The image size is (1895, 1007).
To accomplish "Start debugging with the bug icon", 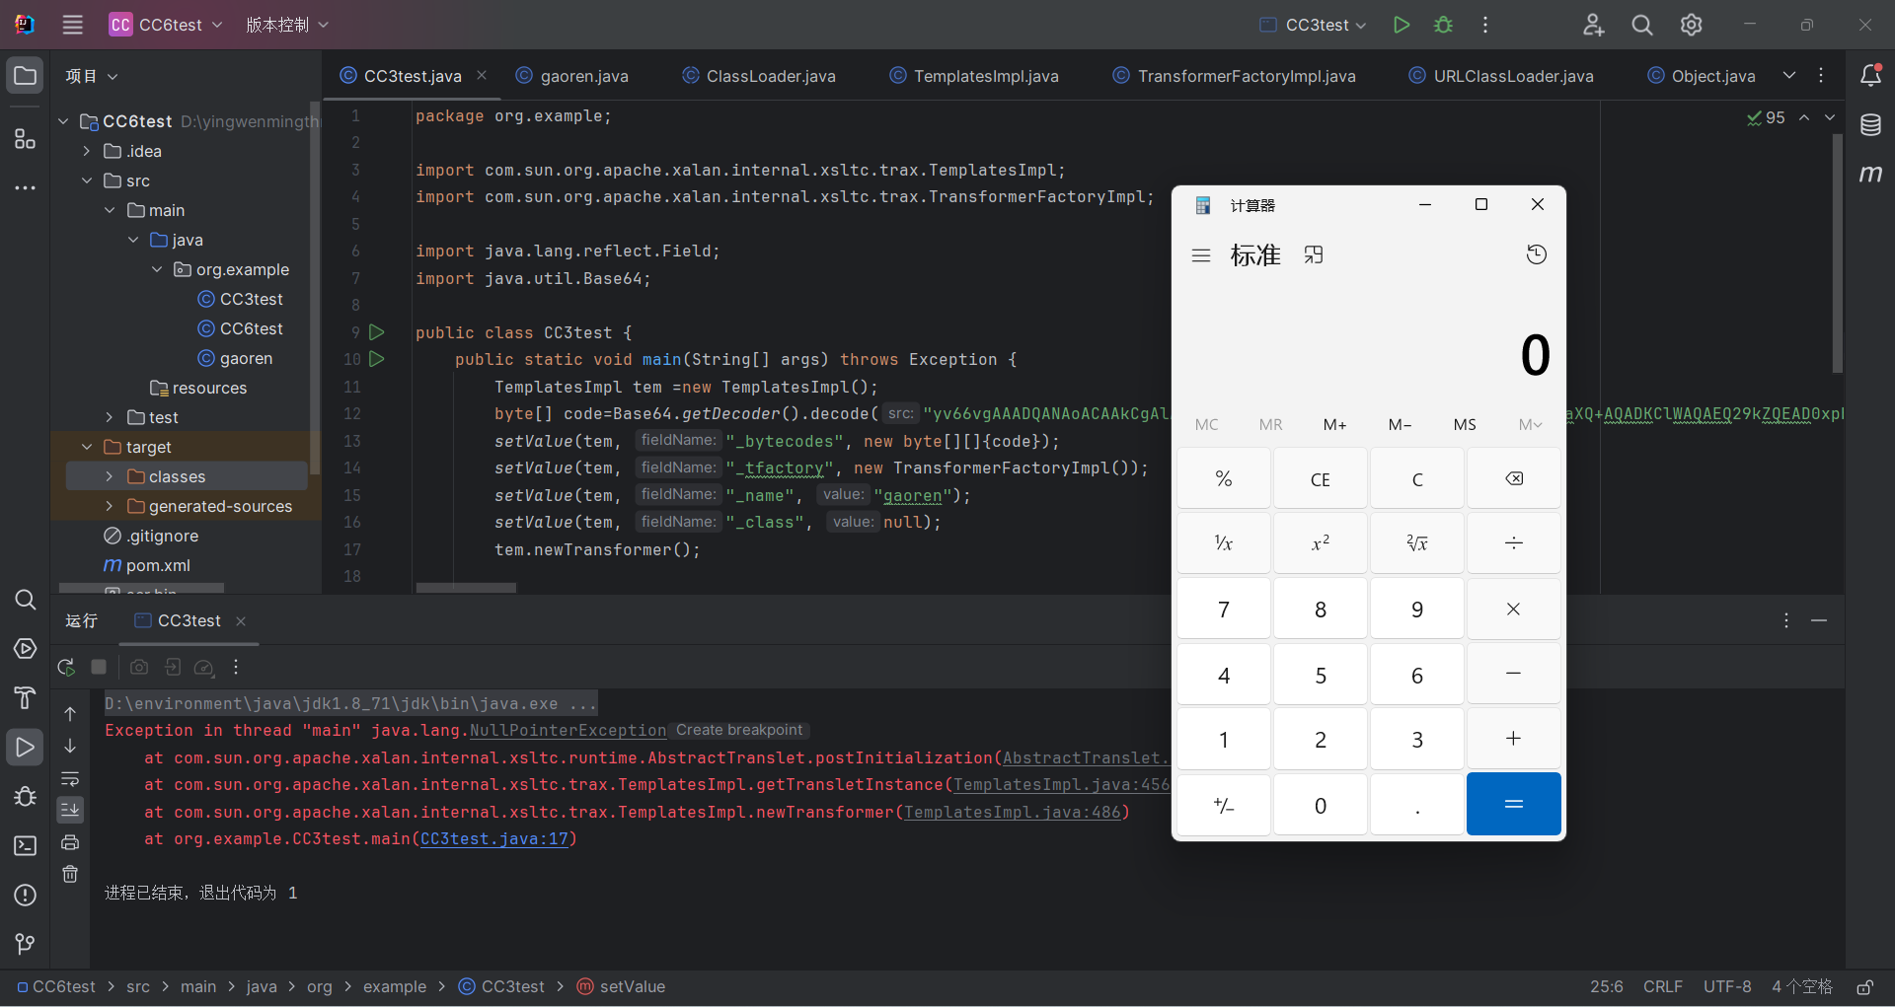I will click(x=1443, y=25).
